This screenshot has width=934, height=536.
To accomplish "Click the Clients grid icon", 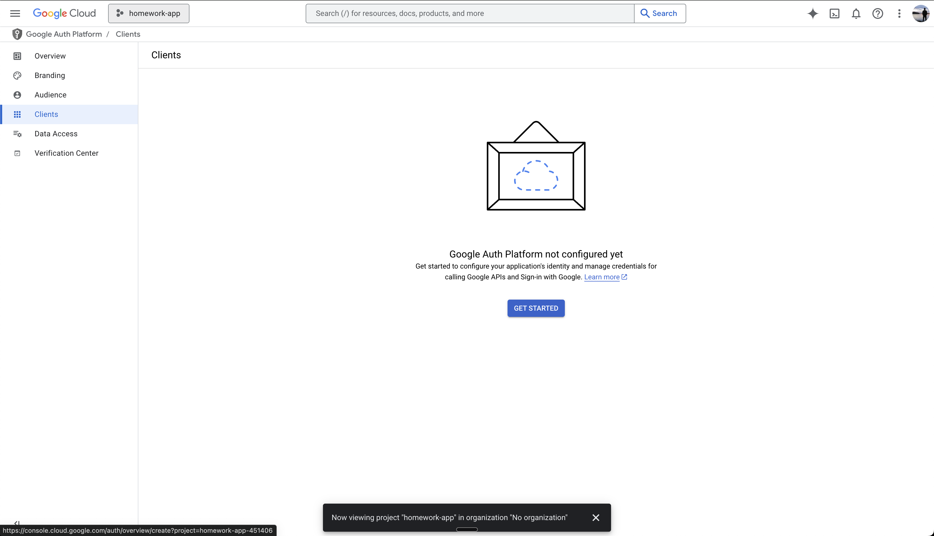I will click(17, 114).
